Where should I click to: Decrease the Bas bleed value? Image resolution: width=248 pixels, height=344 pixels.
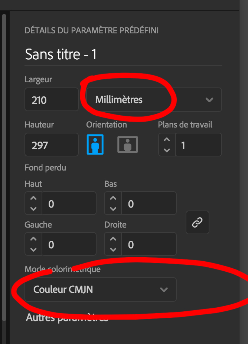pos(113,208)
